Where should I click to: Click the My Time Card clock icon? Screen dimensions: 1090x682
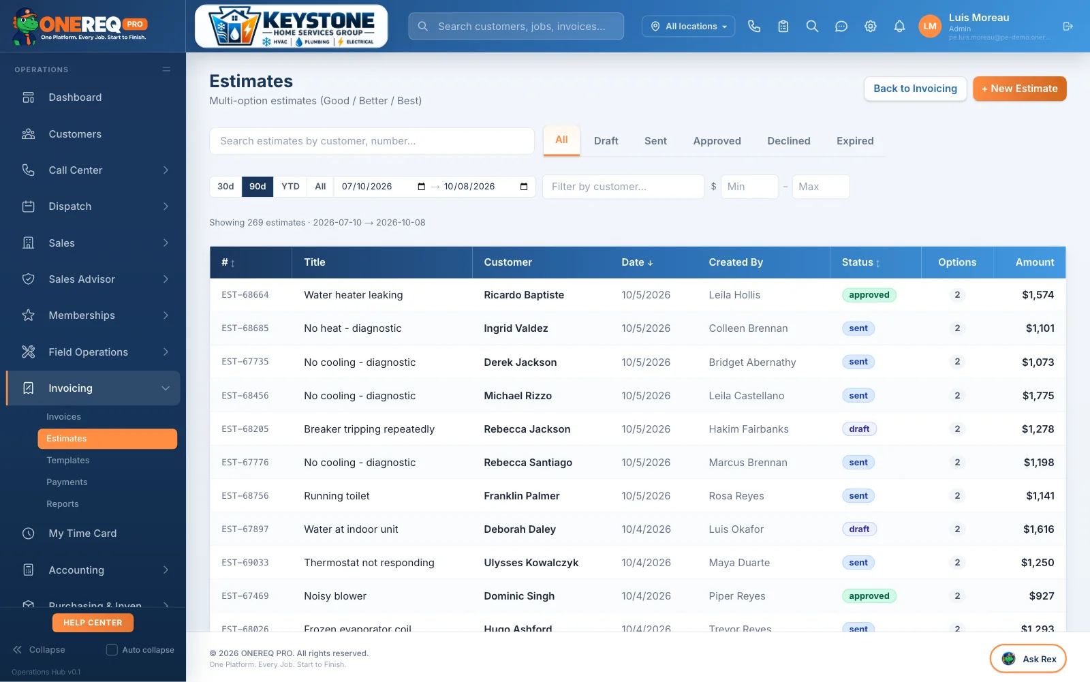pos(29,533)
